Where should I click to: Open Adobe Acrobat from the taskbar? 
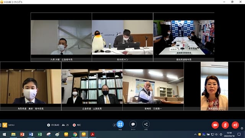click(93, 135)
